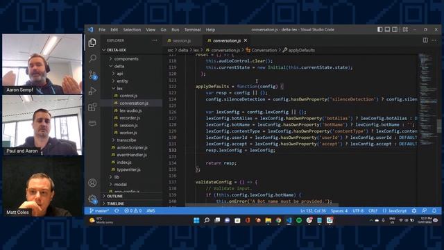Expand the TIMELINE section

click(115, 203)
